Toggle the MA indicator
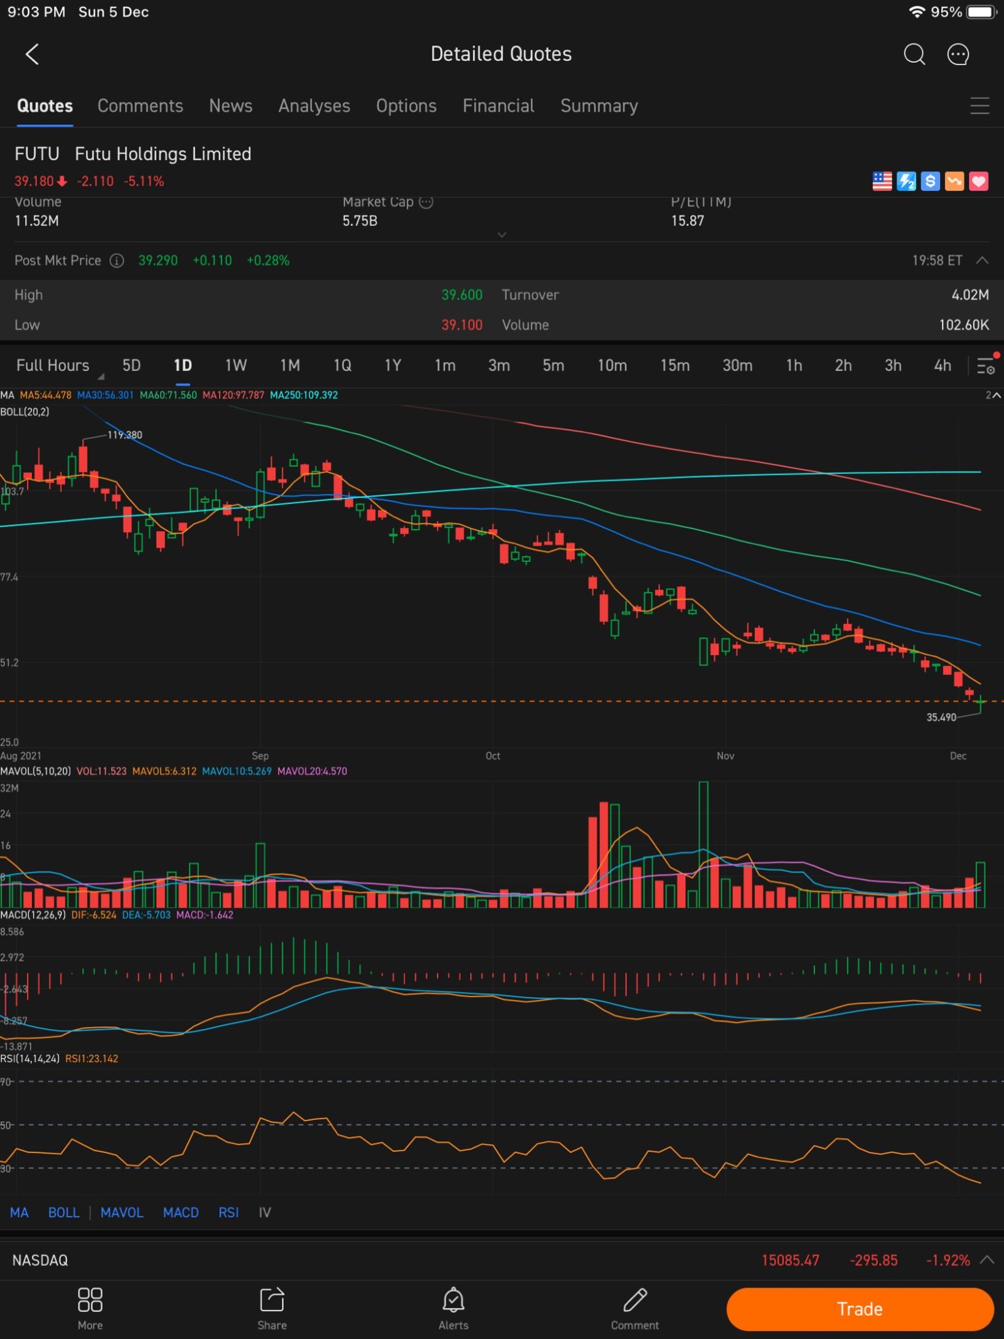This screenshot has height=1339, width=1004. [19, 1212]
